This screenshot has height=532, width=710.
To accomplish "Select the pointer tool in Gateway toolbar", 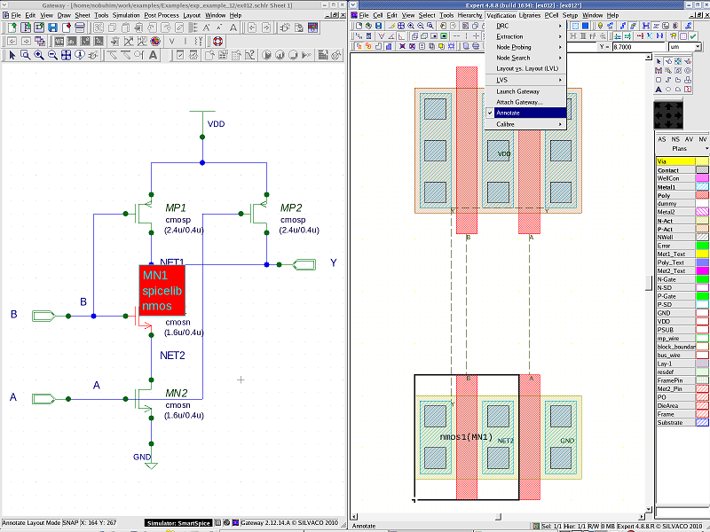I will pyautogui.click(x=12, y=55).
